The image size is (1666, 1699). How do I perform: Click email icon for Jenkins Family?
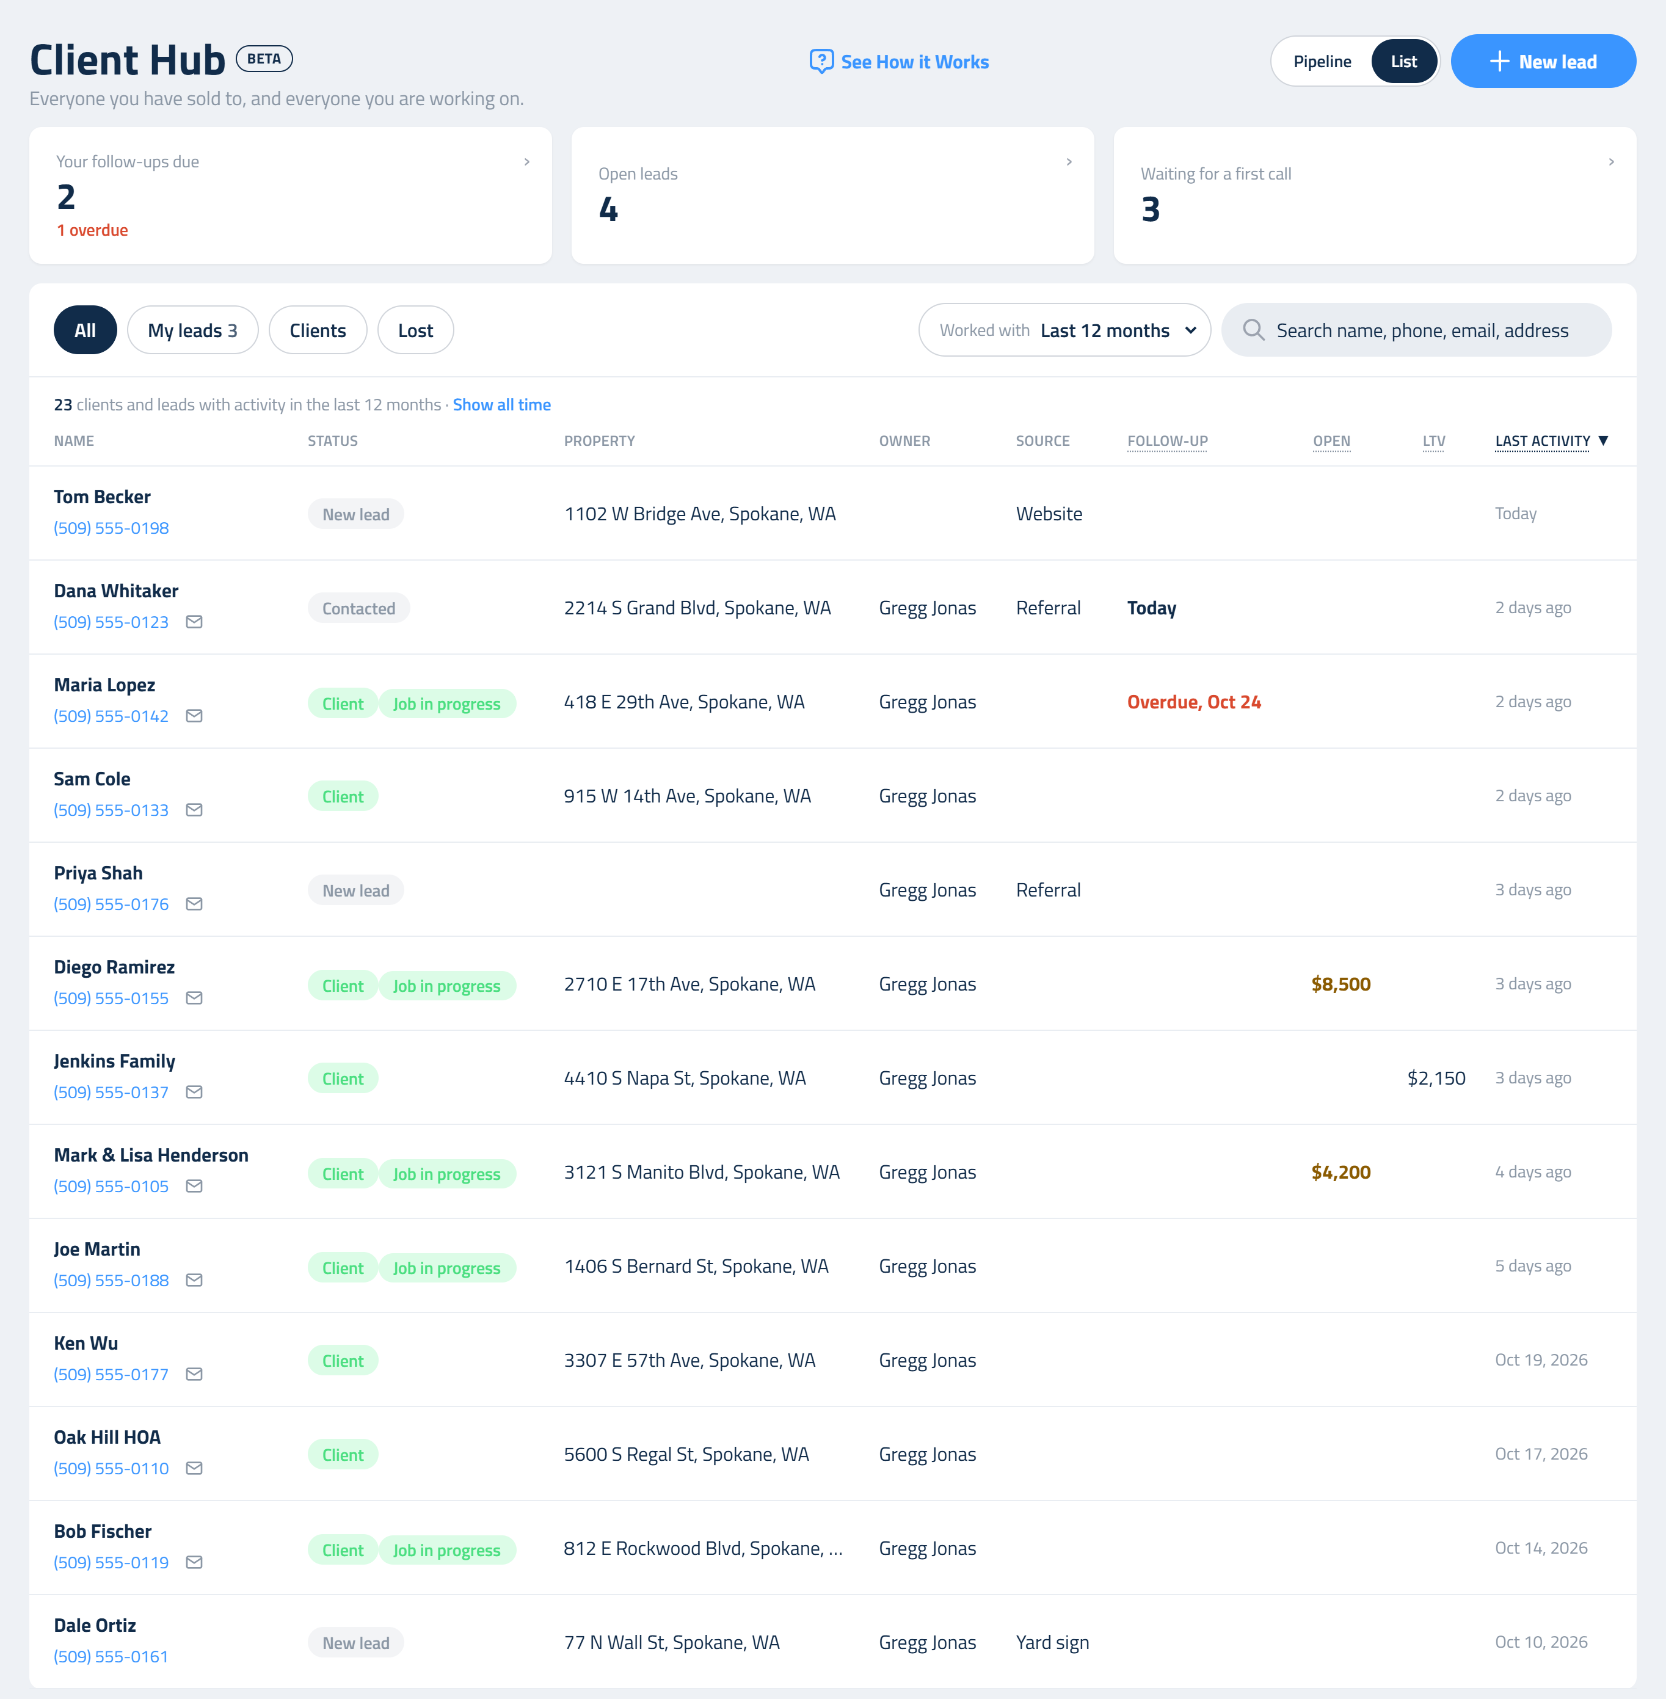tap(194, 1092)
